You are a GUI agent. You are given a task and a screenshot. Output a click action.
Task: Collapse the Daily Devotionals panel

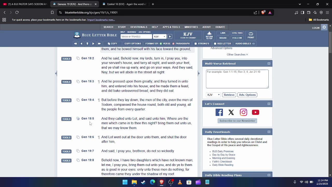click(269, 132)
